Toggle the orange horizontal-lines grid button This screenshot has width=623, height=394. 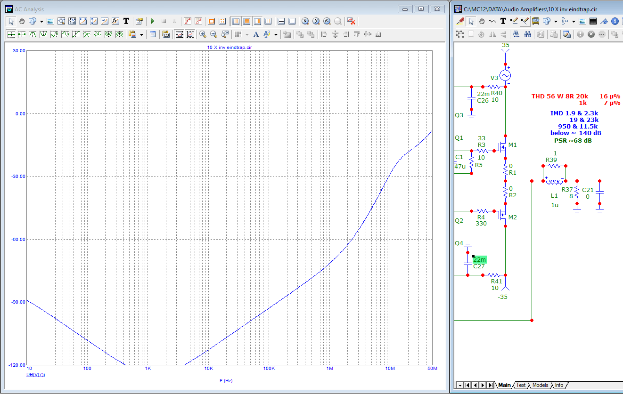[246, 21]
